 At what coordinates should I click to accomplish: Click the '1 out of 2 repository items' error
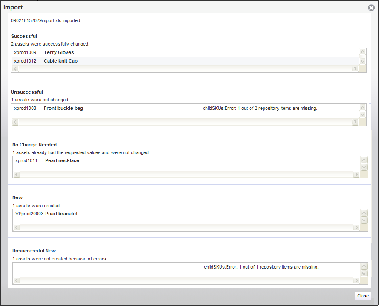pyautogui.click(x=260, y=108)
